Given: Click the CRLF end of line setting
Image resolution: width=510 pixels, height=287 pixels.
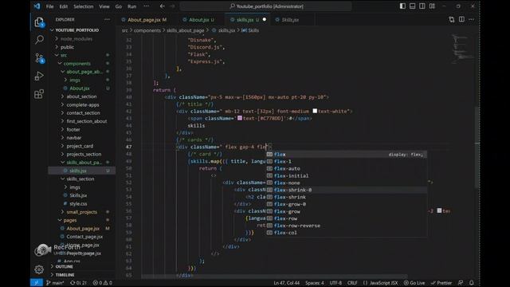Looking at the screenshot, I should [x=352, y=283].
